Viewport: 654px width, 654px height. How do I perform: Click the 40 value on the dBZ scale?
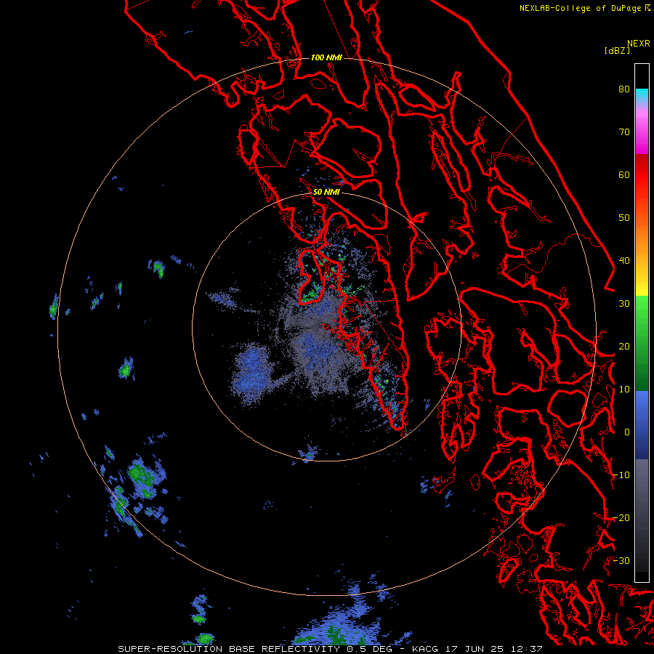pos(624,261)
